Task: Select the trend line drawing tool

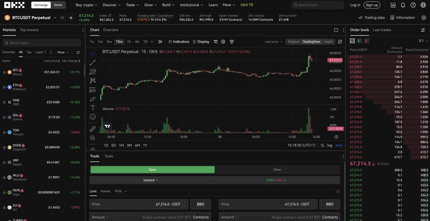Action: (93, 63)
